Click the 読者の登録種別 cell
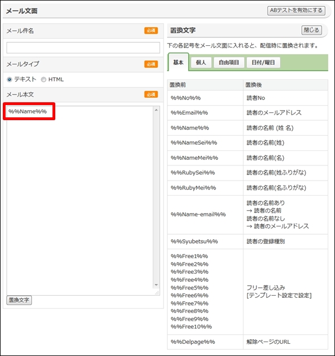 coord(285,241)
